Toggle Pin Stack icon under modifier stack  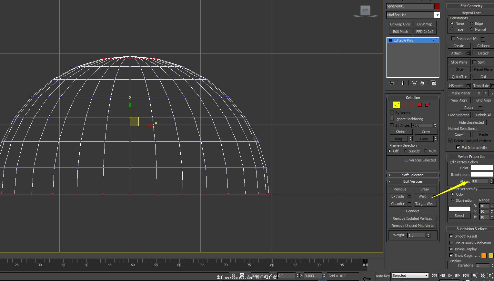pos(391,83)
